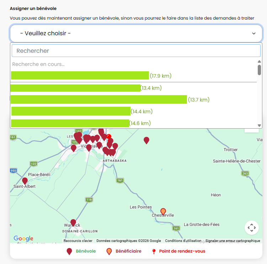Viewport: 267px width, 264px height.
Task: Select the volunteer listed at 13.4 km
Action: coord(86,88)
